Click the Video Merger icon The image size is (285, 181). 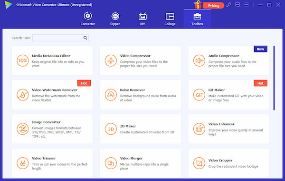111,163
